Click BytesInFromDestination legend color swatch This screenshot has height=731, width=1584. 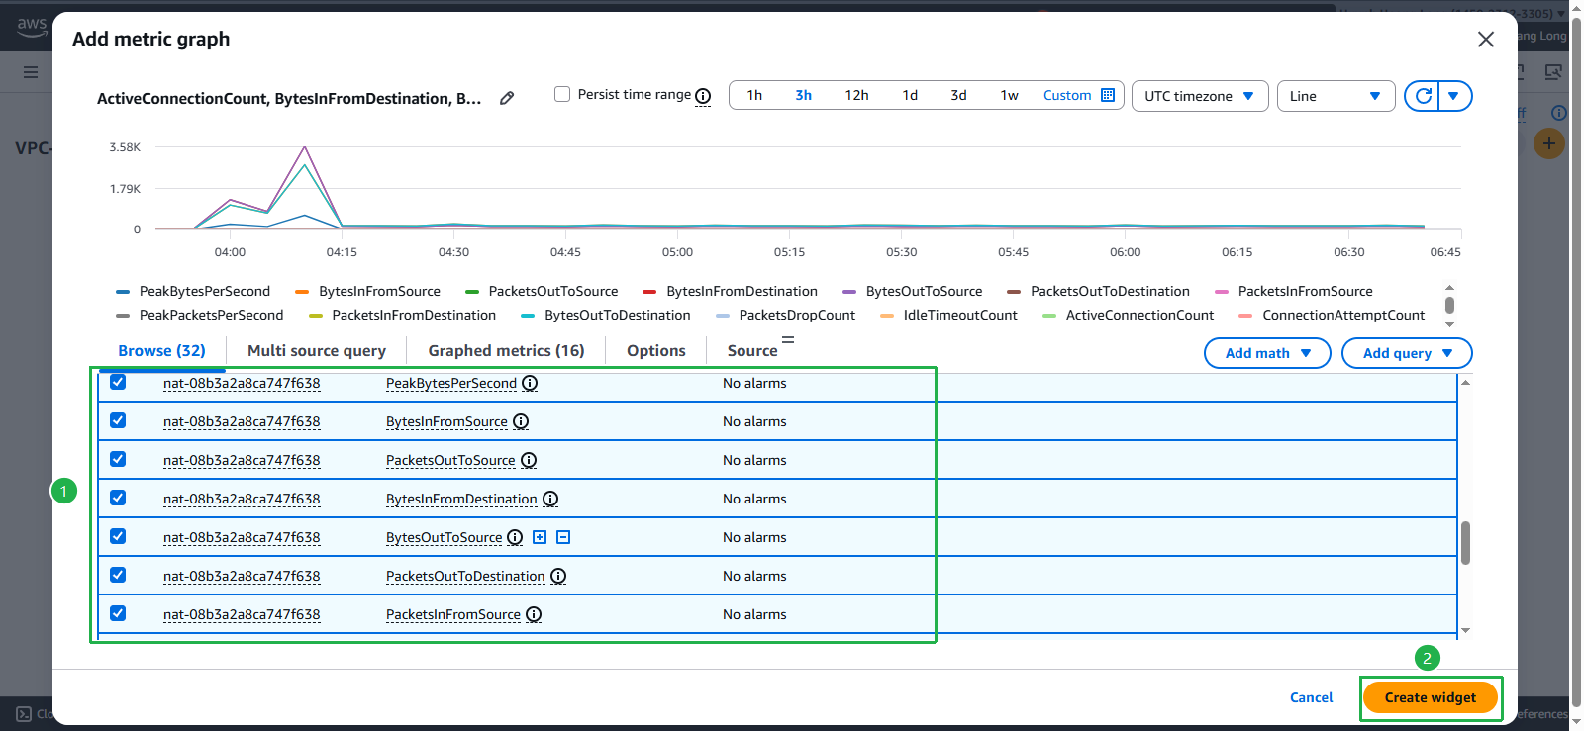[649, 292]
